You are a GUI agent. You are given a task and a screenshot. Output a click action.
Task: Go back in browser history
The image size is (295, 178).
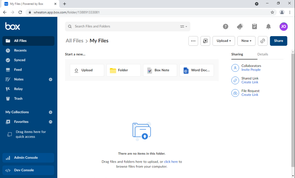[x=5, y=12]
